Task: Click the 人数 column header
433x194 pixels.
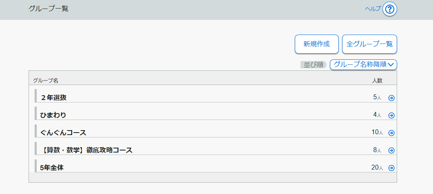Action: (377, 81)
